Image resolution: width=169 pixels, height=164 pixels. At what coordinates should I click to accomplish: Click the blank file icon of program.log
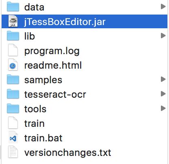point(13,50)
